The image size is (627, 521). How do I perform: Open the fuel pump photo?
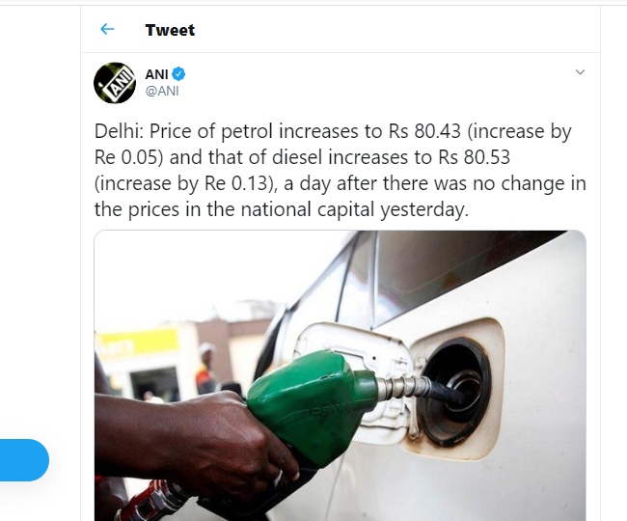coord(340,376)
